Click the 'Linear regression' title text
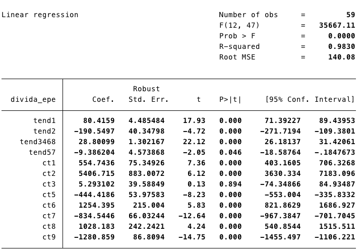 (40, 15)
